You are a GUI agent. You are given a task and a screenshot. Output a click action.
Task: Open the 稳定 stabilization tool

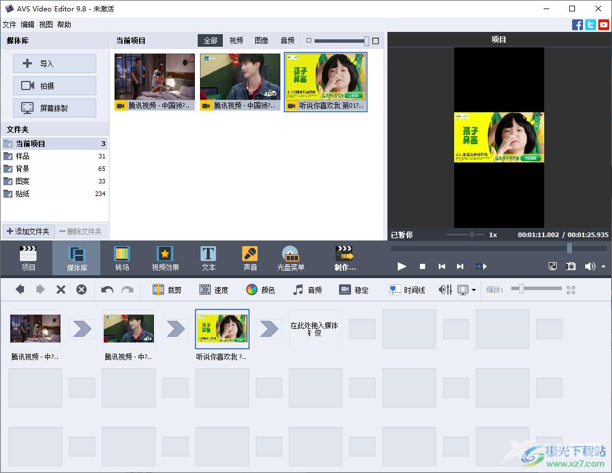coord(354,289)
